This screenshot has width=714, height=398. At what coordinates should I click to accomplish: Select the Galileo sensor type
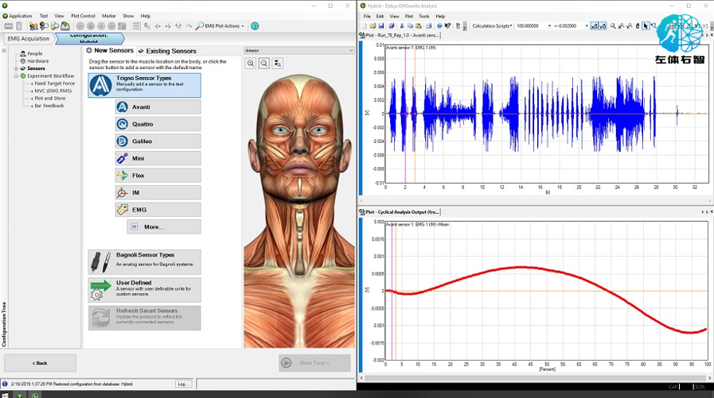158,141
